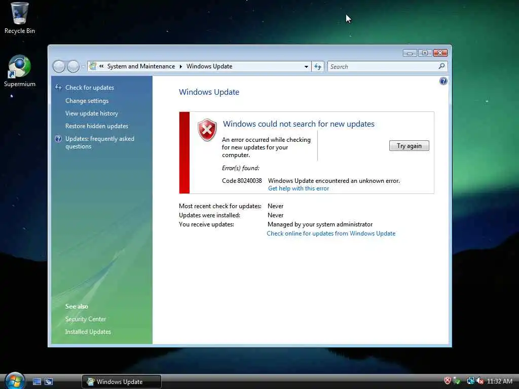Click System and Maintenance breadcrumb
The image size is (519, 389).
[141, 66]
